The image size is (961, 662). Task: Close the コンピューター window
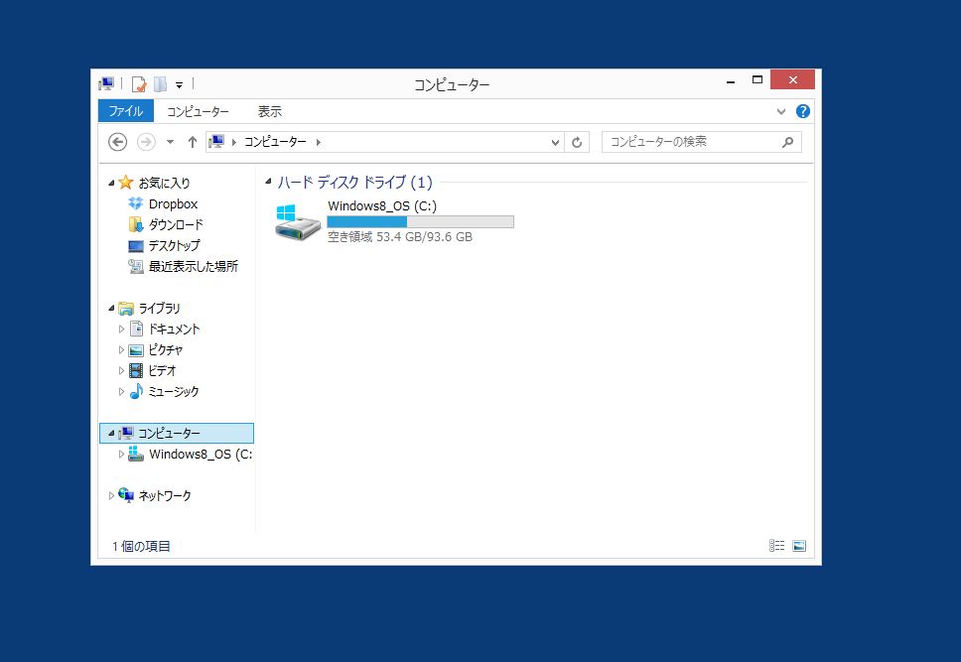pos(792,79)
